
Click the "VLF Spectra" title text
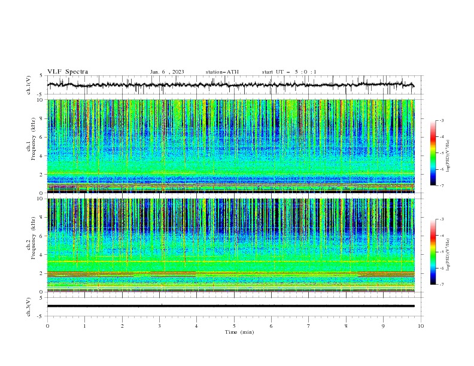point(68,72)
